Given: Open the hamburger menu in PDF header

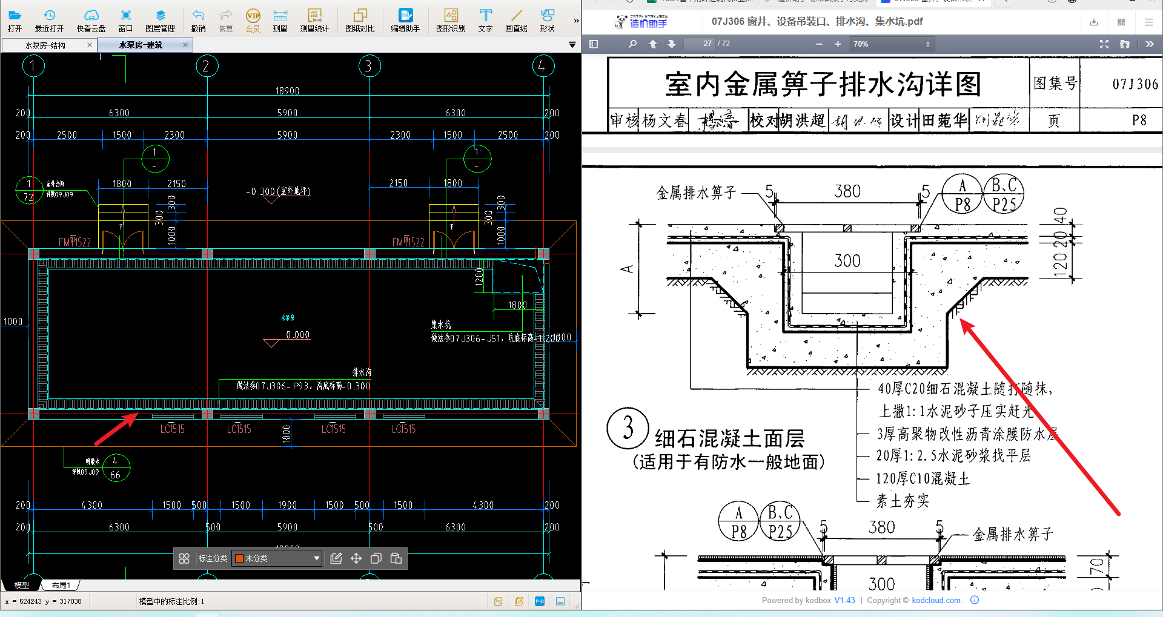Looking at the screenshot, I should click(1148, 22).
